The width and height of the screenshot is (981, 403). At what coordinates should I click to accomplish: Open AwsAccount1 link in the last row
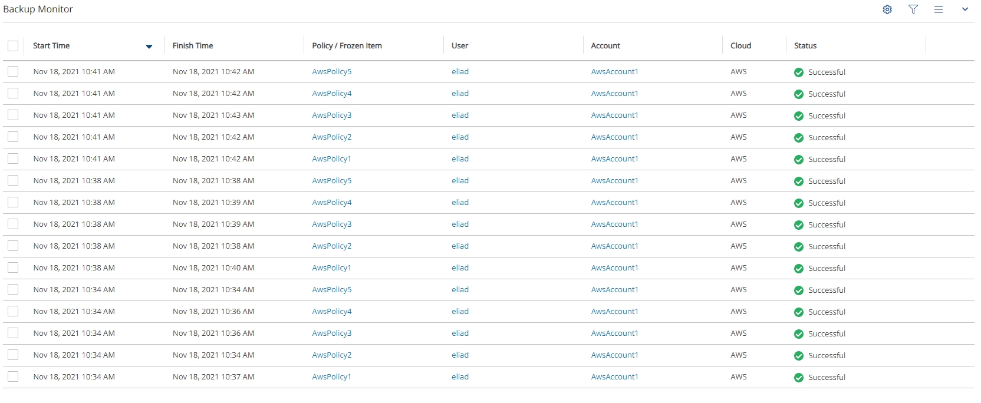614,377
